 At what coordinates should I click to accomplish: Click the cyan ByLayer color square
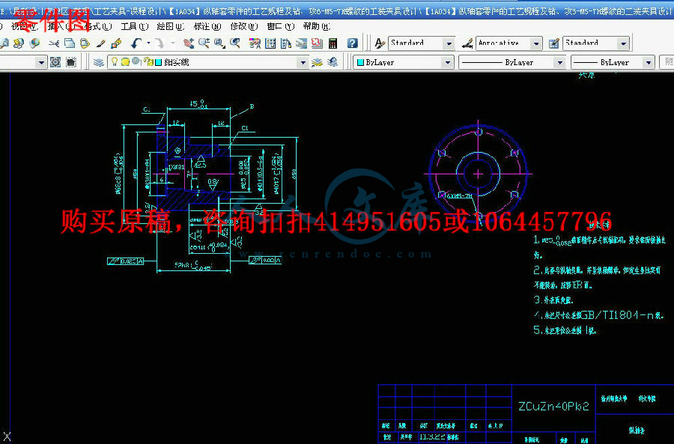[x=361, y=62]
